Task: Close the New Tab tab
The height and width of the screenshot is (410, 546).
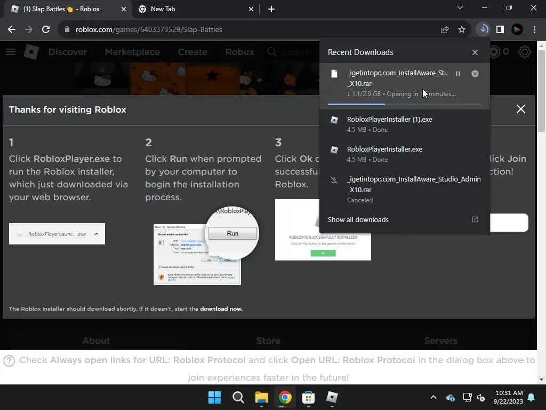Action: coord(251,10)
